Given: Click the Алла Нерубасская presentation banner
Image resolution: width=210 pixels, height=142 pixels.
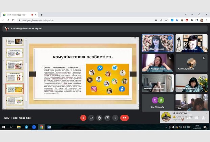Looking at the screenshot, I should (x=24, y=29).
